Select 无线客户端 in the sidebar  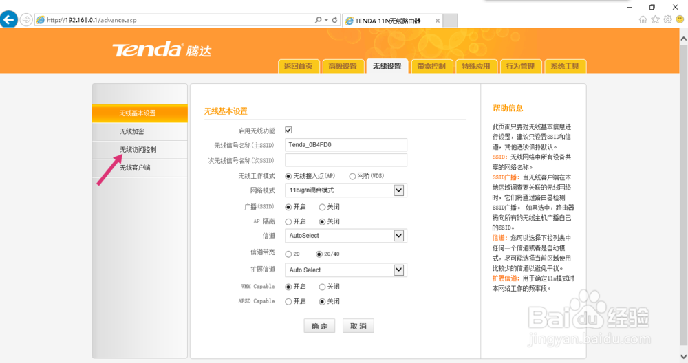click(x=140, y=168)
